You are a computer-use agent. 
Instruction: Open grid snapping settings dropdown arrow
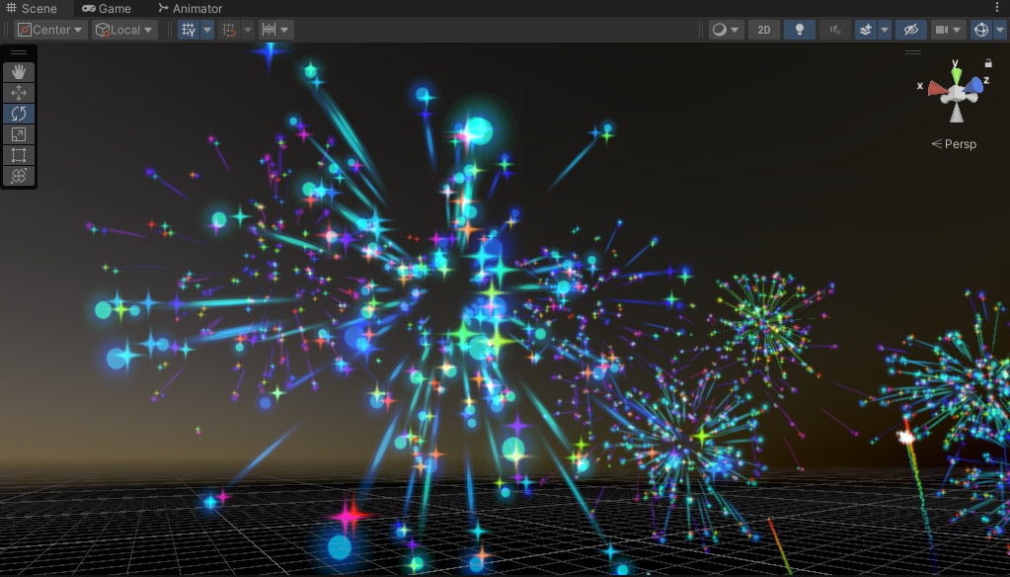[x=248, y=30]
